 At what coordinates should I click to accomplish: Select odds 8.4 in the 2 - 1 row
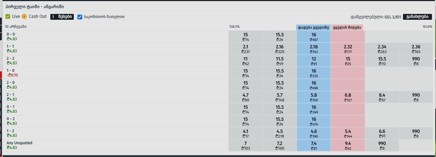click(382, 97)
